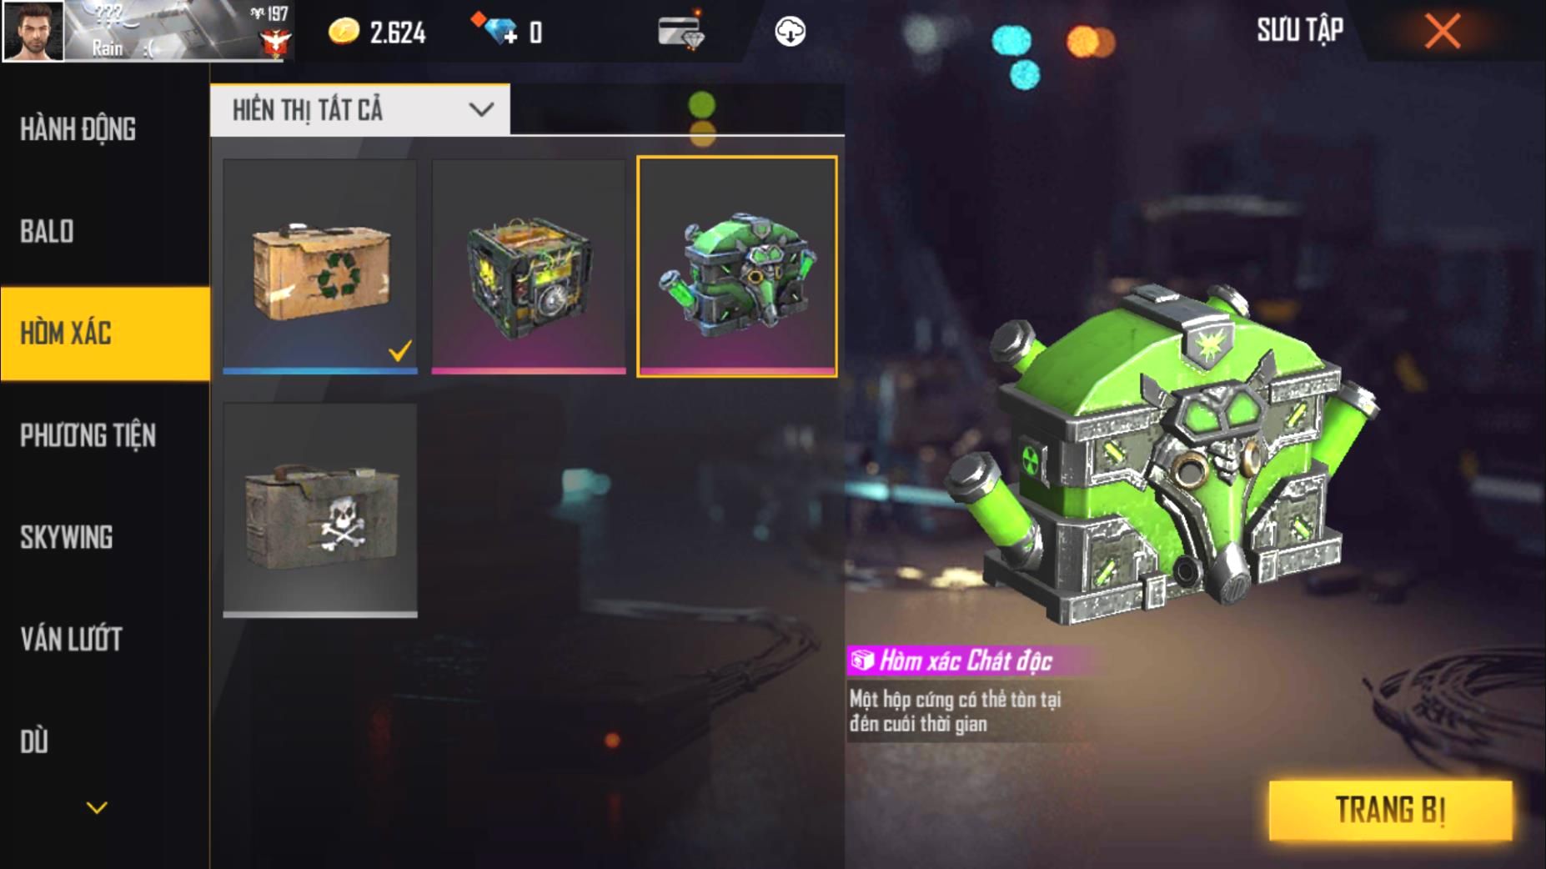Select the skull and crossbones crate skin
The image size is (1546, 869).
(x=320, y=510)
